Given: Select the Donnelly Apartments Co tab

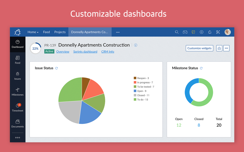Looking at the screenshot, I should click(x=89, y=32).
